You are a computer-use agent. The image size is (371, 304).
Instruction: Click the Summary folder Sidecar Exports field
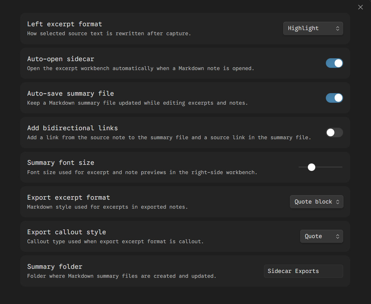[x=303, y=271]
